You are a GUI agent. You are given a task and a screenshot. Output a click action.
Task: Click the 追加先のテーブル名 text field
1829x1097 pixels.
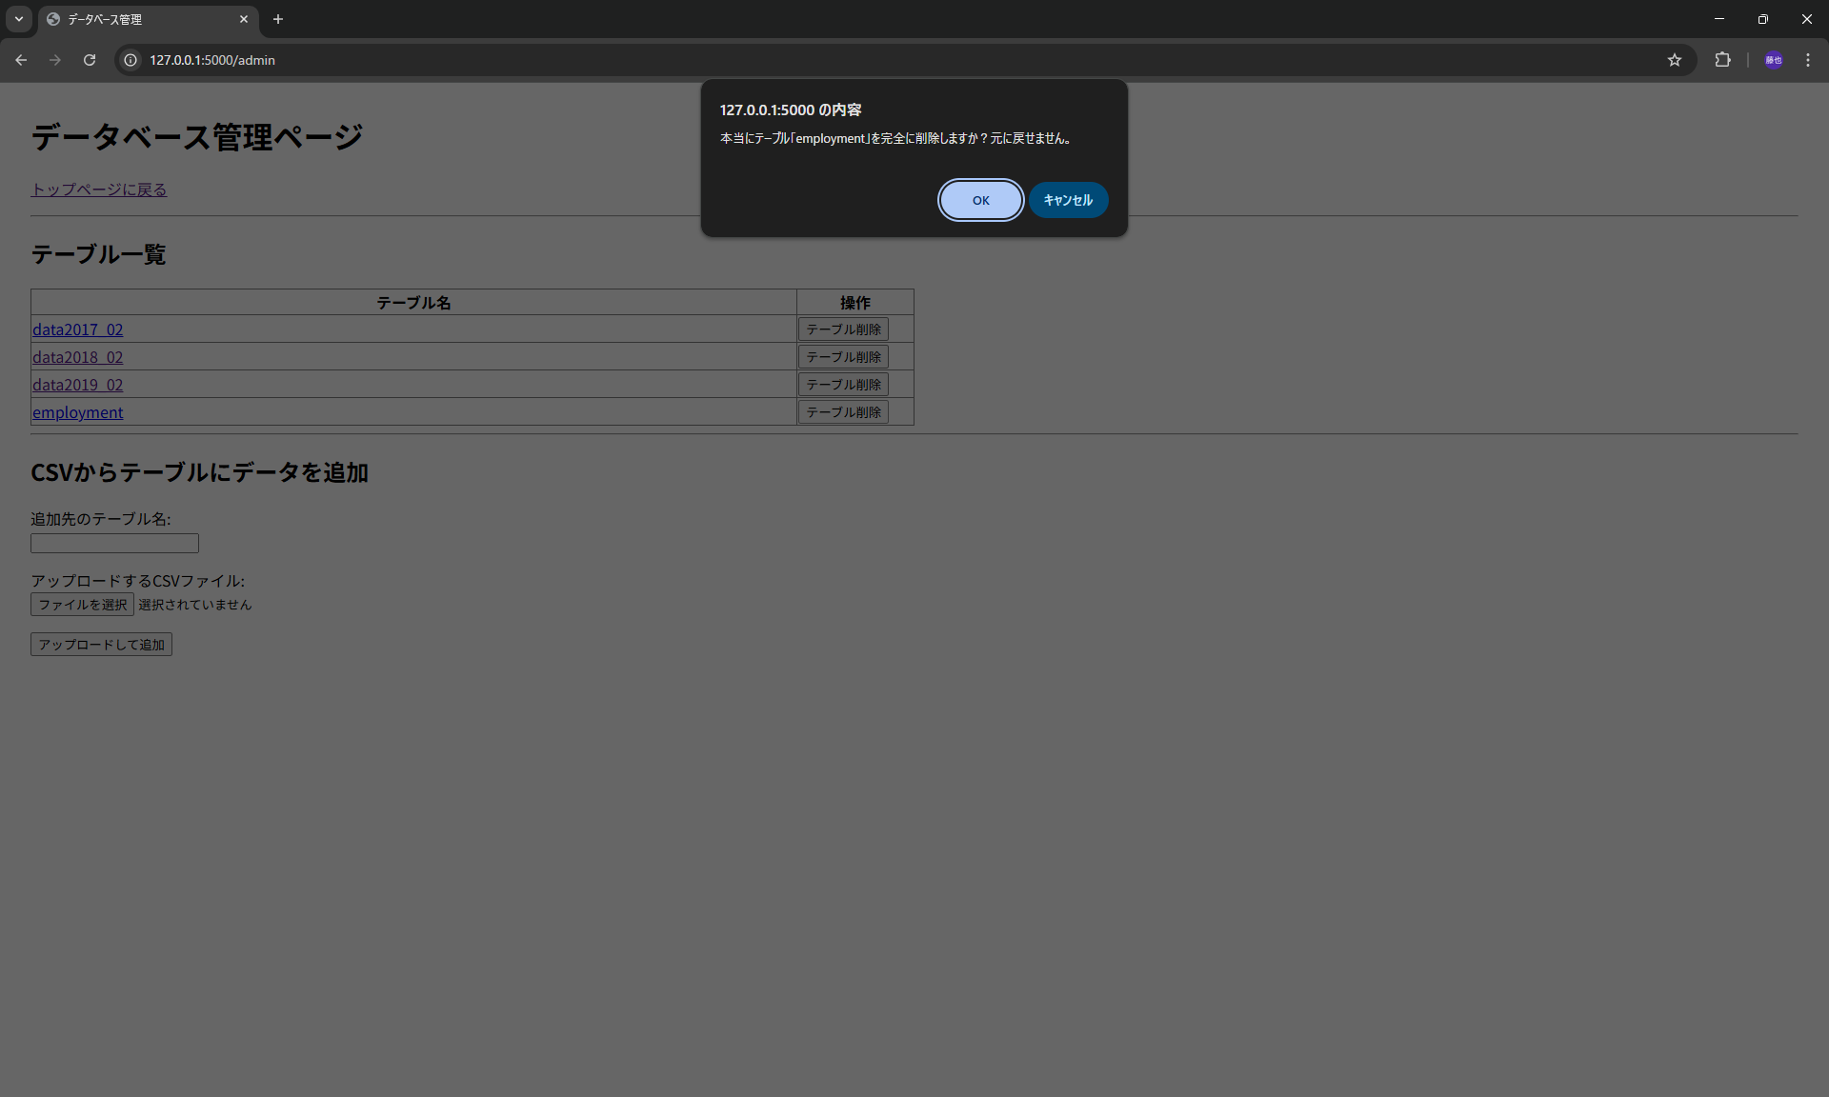coord(114,544)
